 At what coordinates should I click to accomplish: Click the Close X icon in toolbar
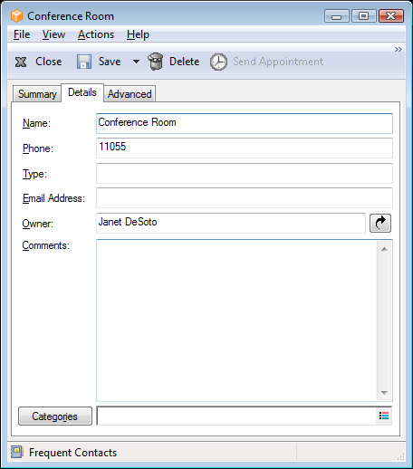tap(21, 62)
